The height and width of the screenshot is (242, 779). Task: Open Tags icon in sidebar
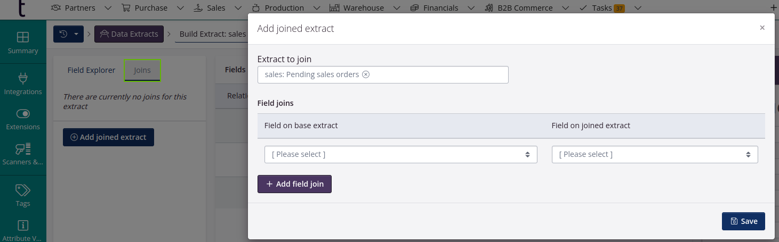coord(23,190)
